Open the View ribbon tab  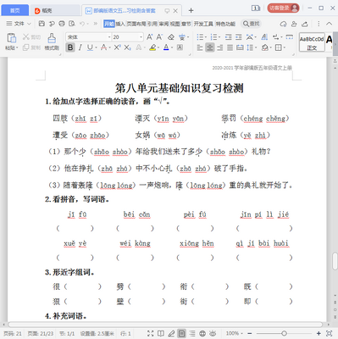click(175, 24)
